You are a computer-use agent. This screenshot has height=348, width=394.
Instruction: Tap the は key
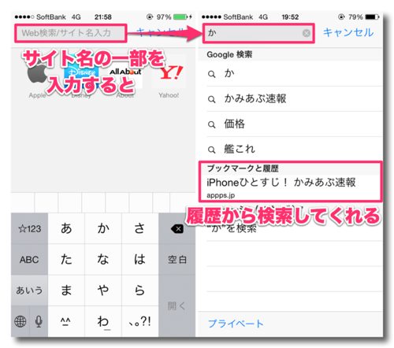(x=140, y=260)
